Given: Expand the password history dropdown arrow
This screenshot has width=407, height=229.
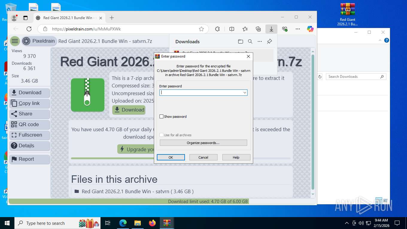Looking at the screenshot, I should (244, 93).
